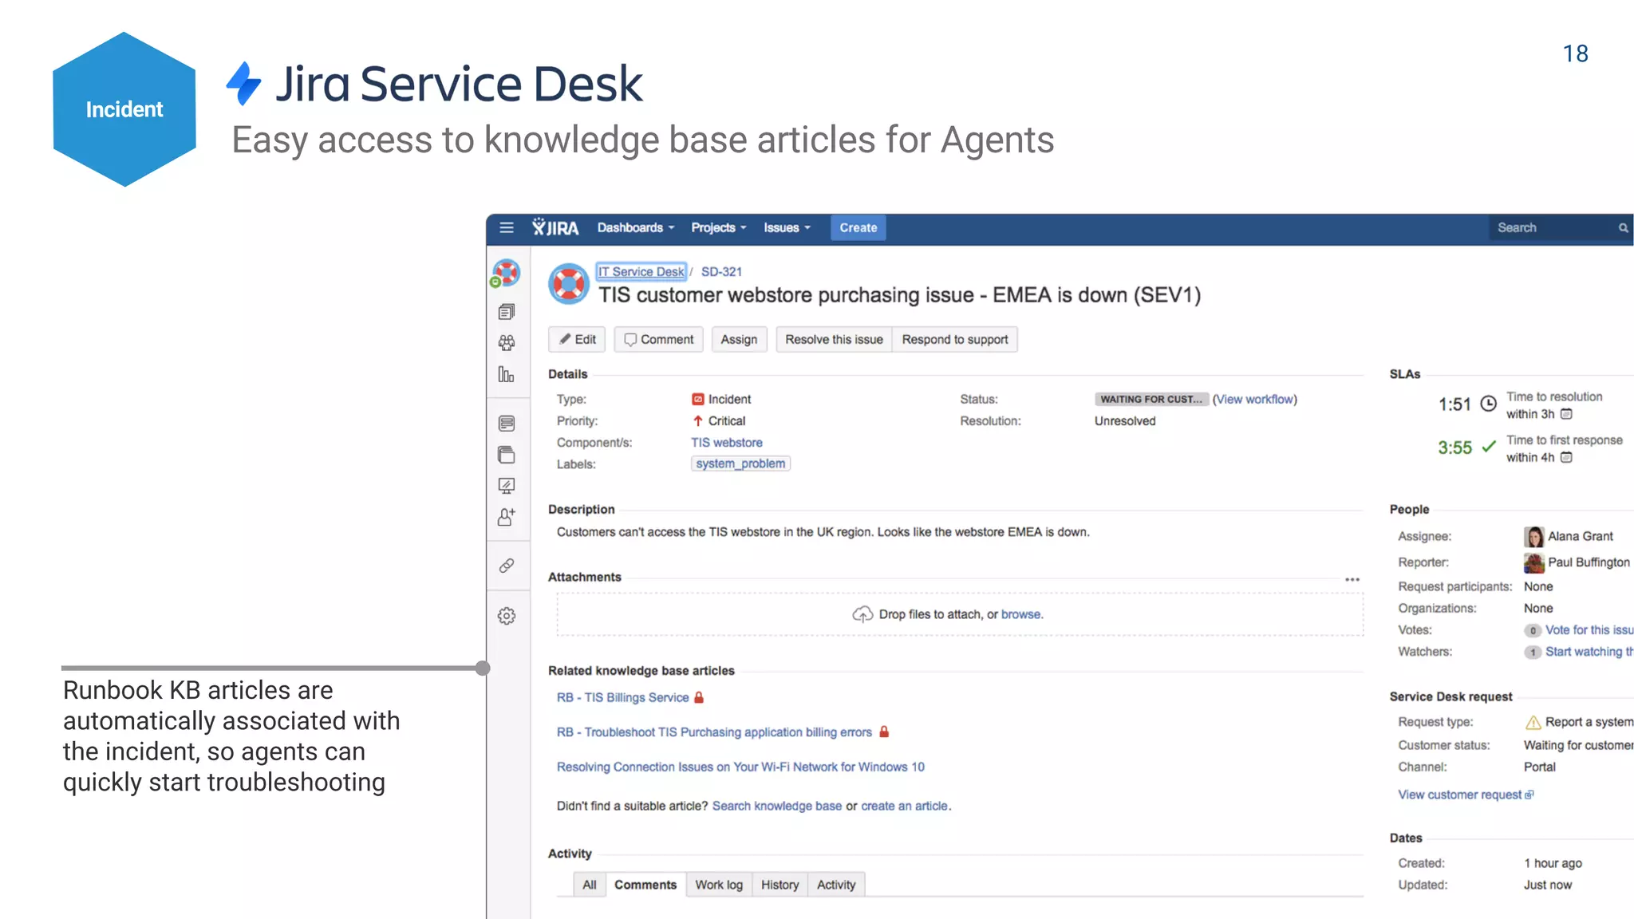Screen dimensions: 1634x919
Task: Open the TIS webstore component link
Action: [727, 443]
